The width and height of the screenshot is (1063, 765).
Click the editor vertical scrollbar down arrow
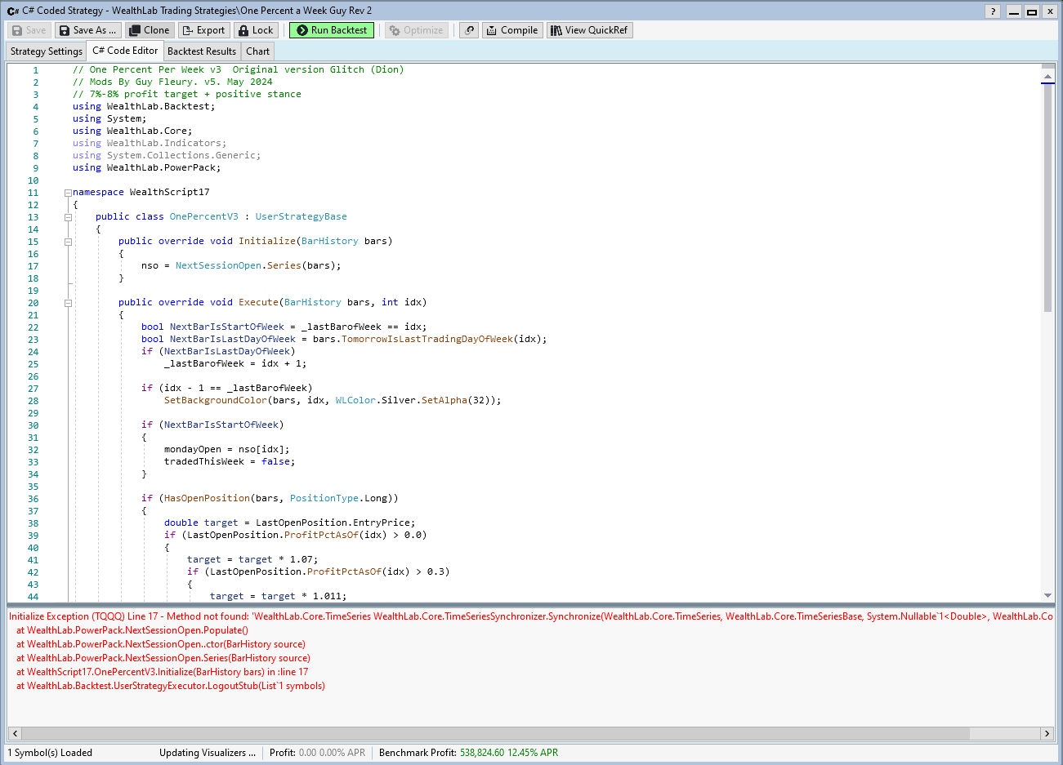(1047, 596)
